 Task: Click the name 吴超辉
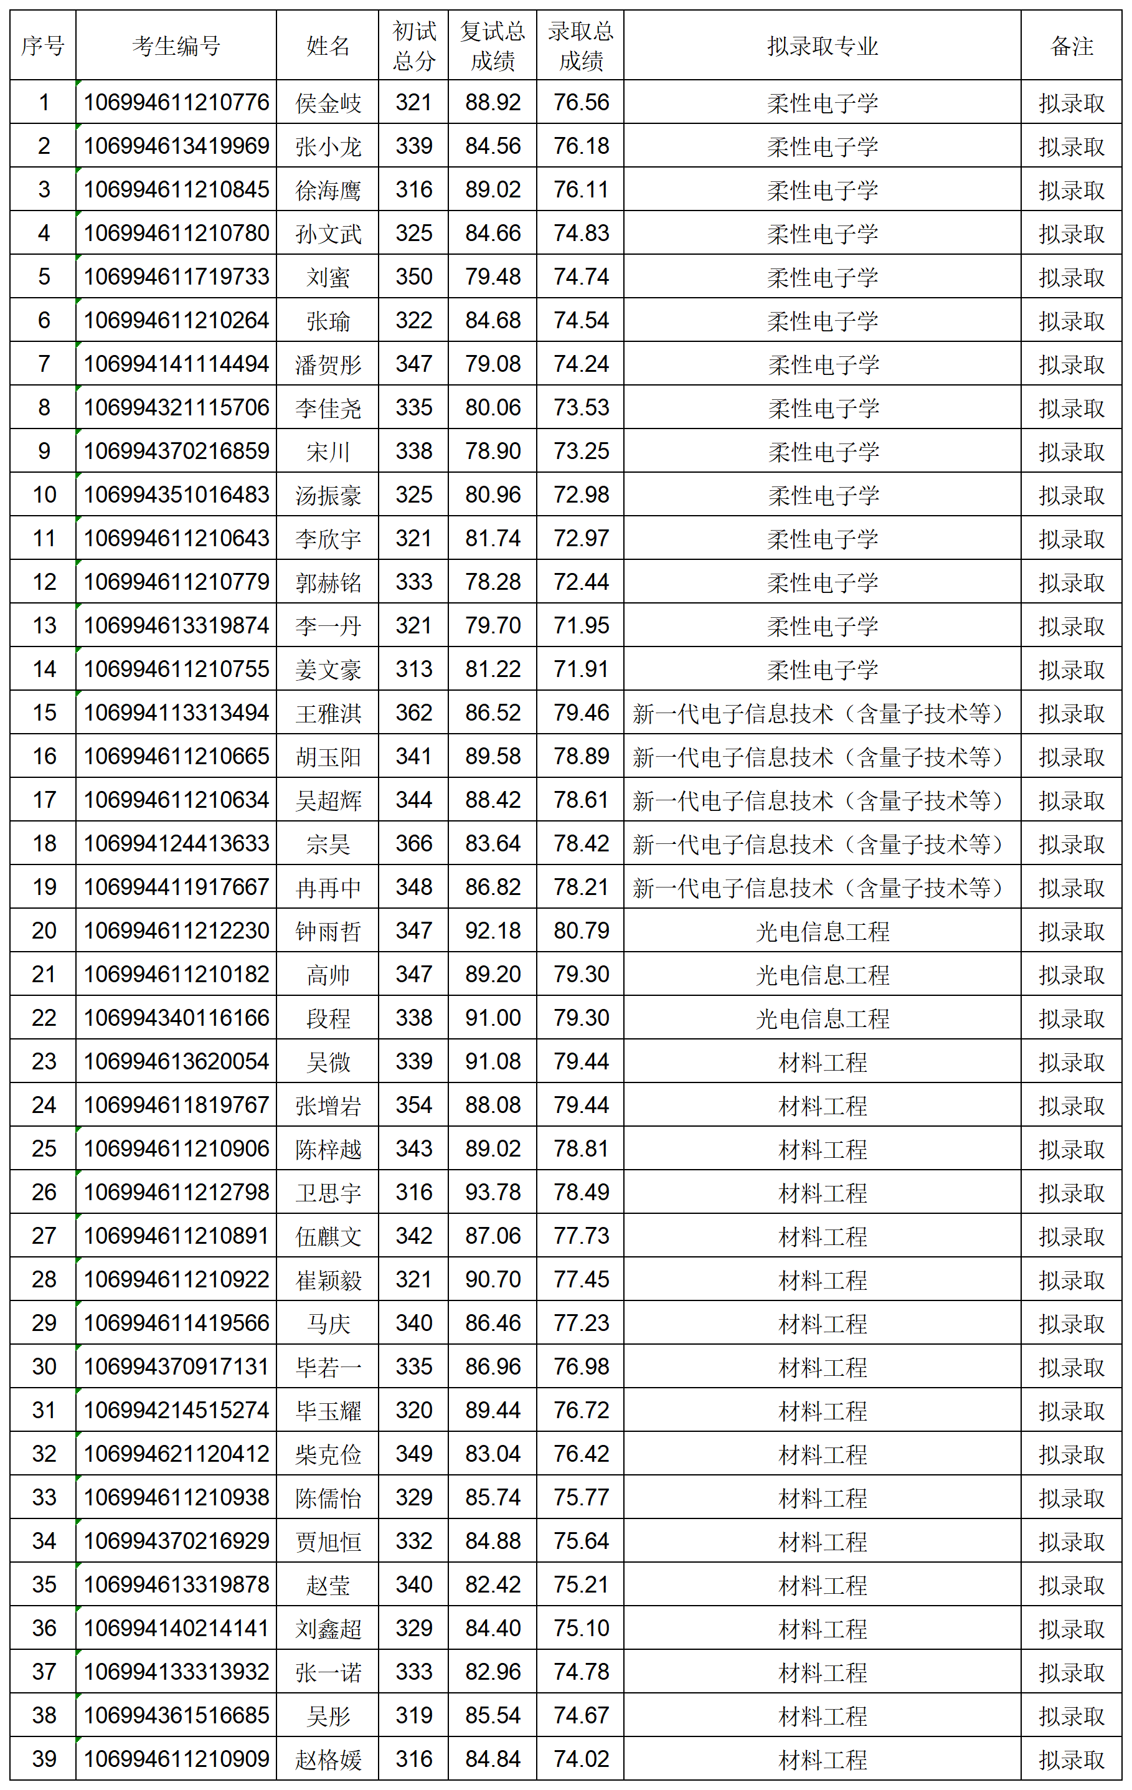[x=328, y=800]
